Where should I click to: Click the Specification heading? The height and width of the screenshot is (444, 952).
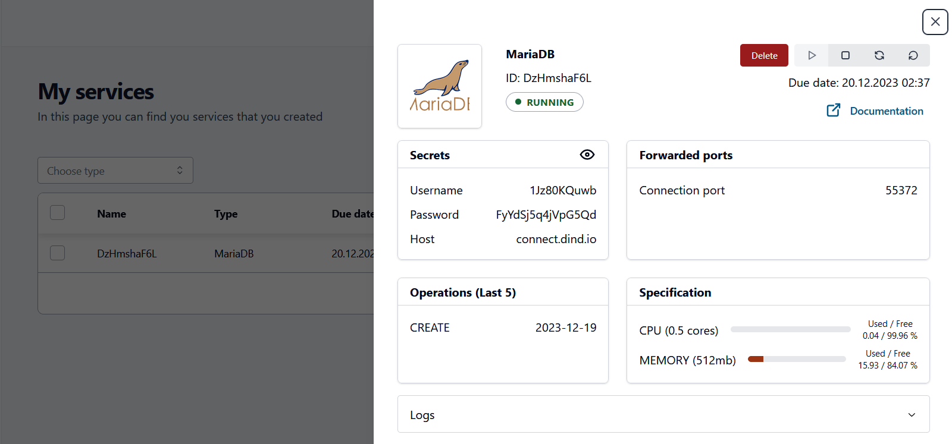675,292
